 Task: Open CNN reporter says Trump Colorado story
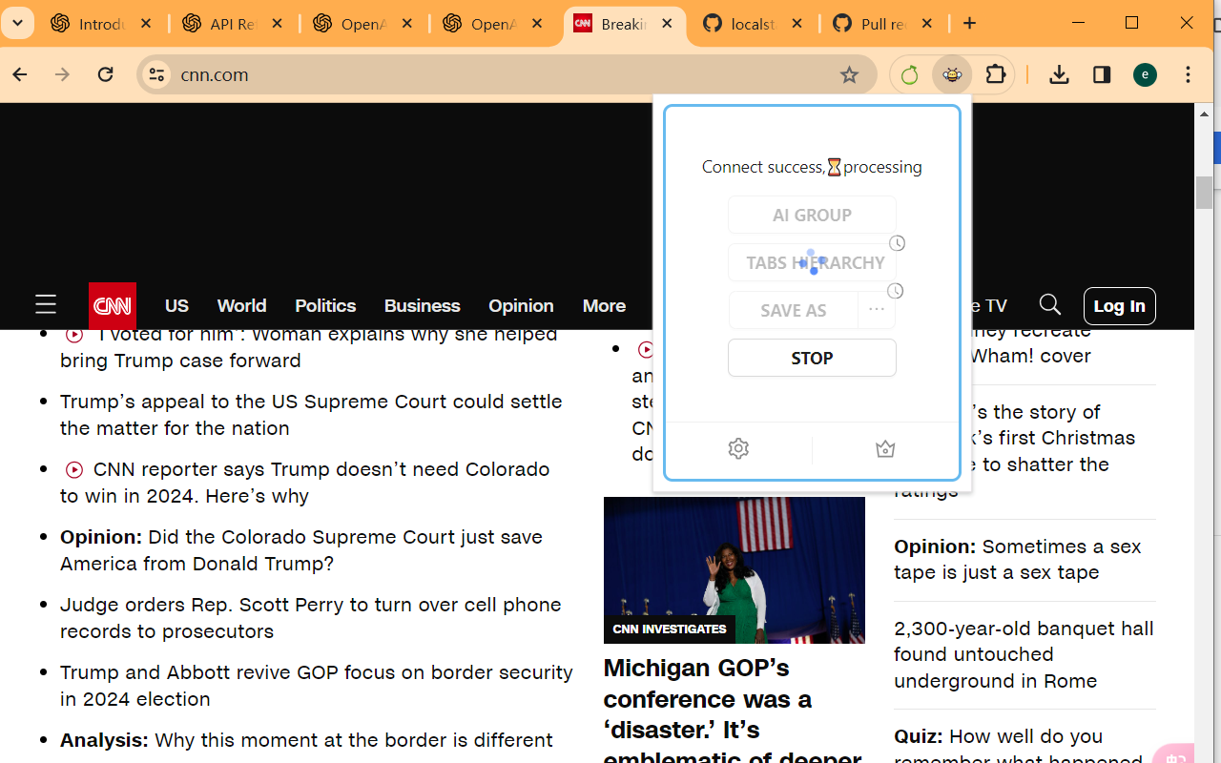tap(305, 483)
